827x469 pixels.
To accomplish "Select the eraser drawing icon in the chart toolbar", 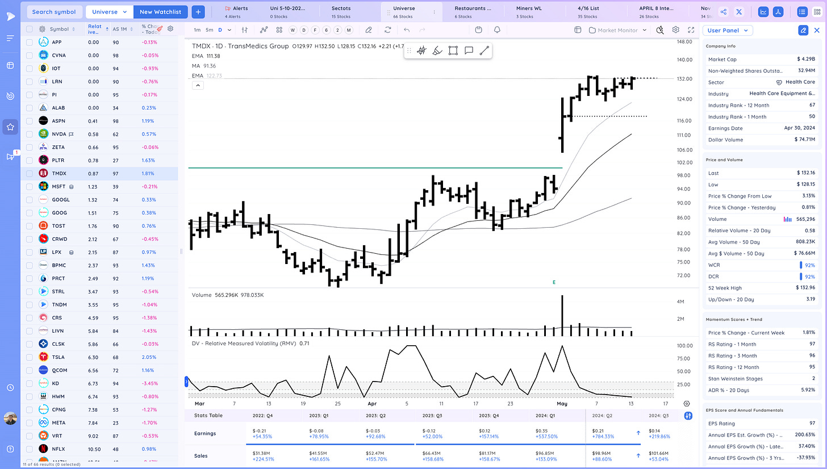I will tap(369, 30).
